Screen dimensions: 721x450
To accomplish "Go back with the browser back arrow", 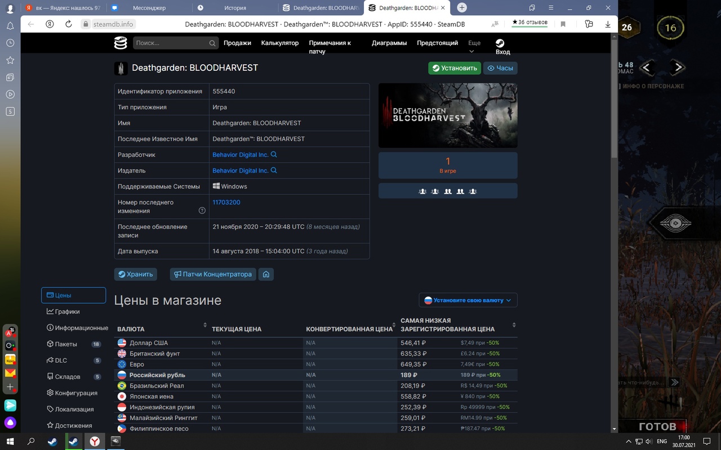I will point(31,24).
